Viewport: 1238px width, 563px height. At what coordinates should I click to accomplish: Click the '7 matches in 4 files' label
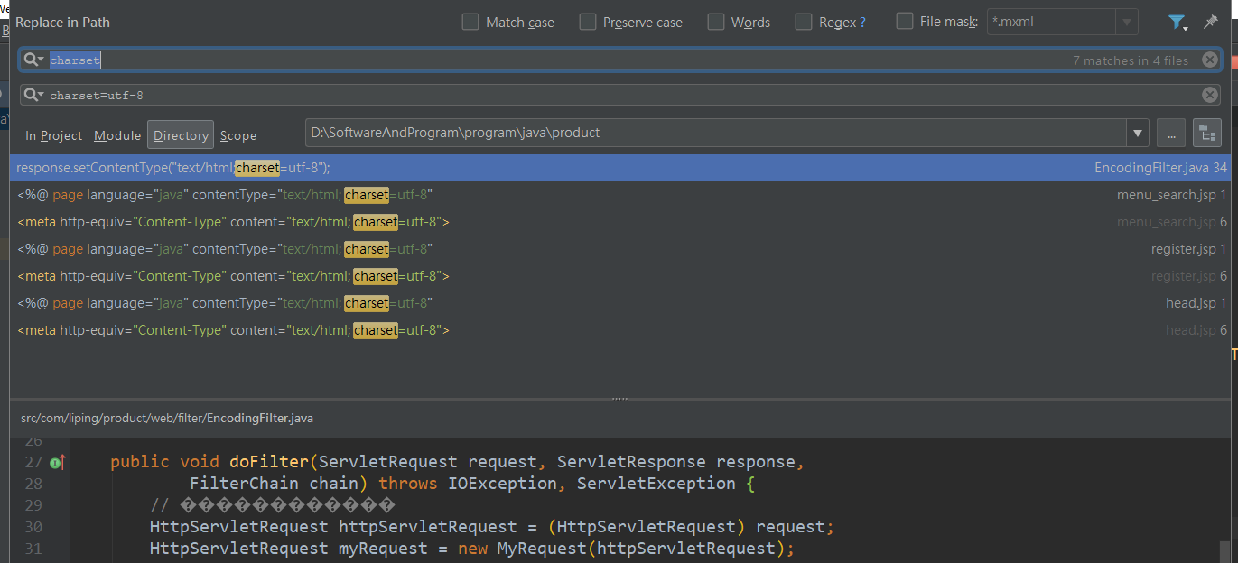(1131, 60)
